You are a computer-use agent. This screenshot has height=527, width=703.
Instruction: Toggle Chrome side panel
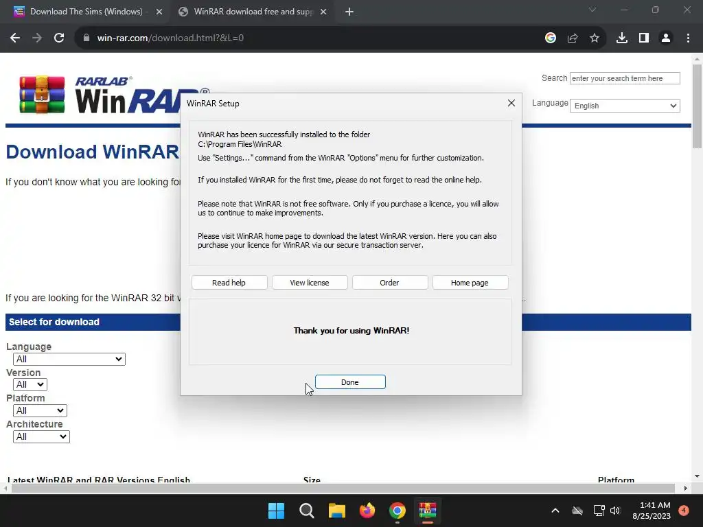(644, 38)
